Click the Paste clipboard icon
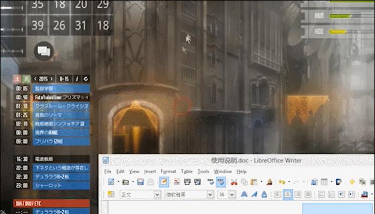Screen dimensions: 375x214 click(254, 182)
